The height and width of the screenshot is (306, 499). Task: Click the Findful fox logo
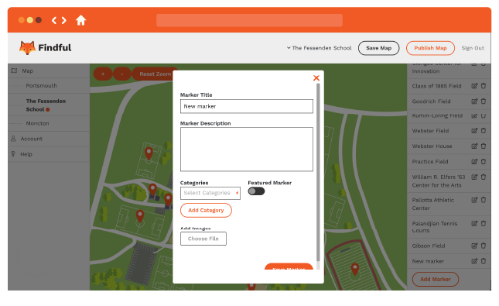tap(27, 48)
